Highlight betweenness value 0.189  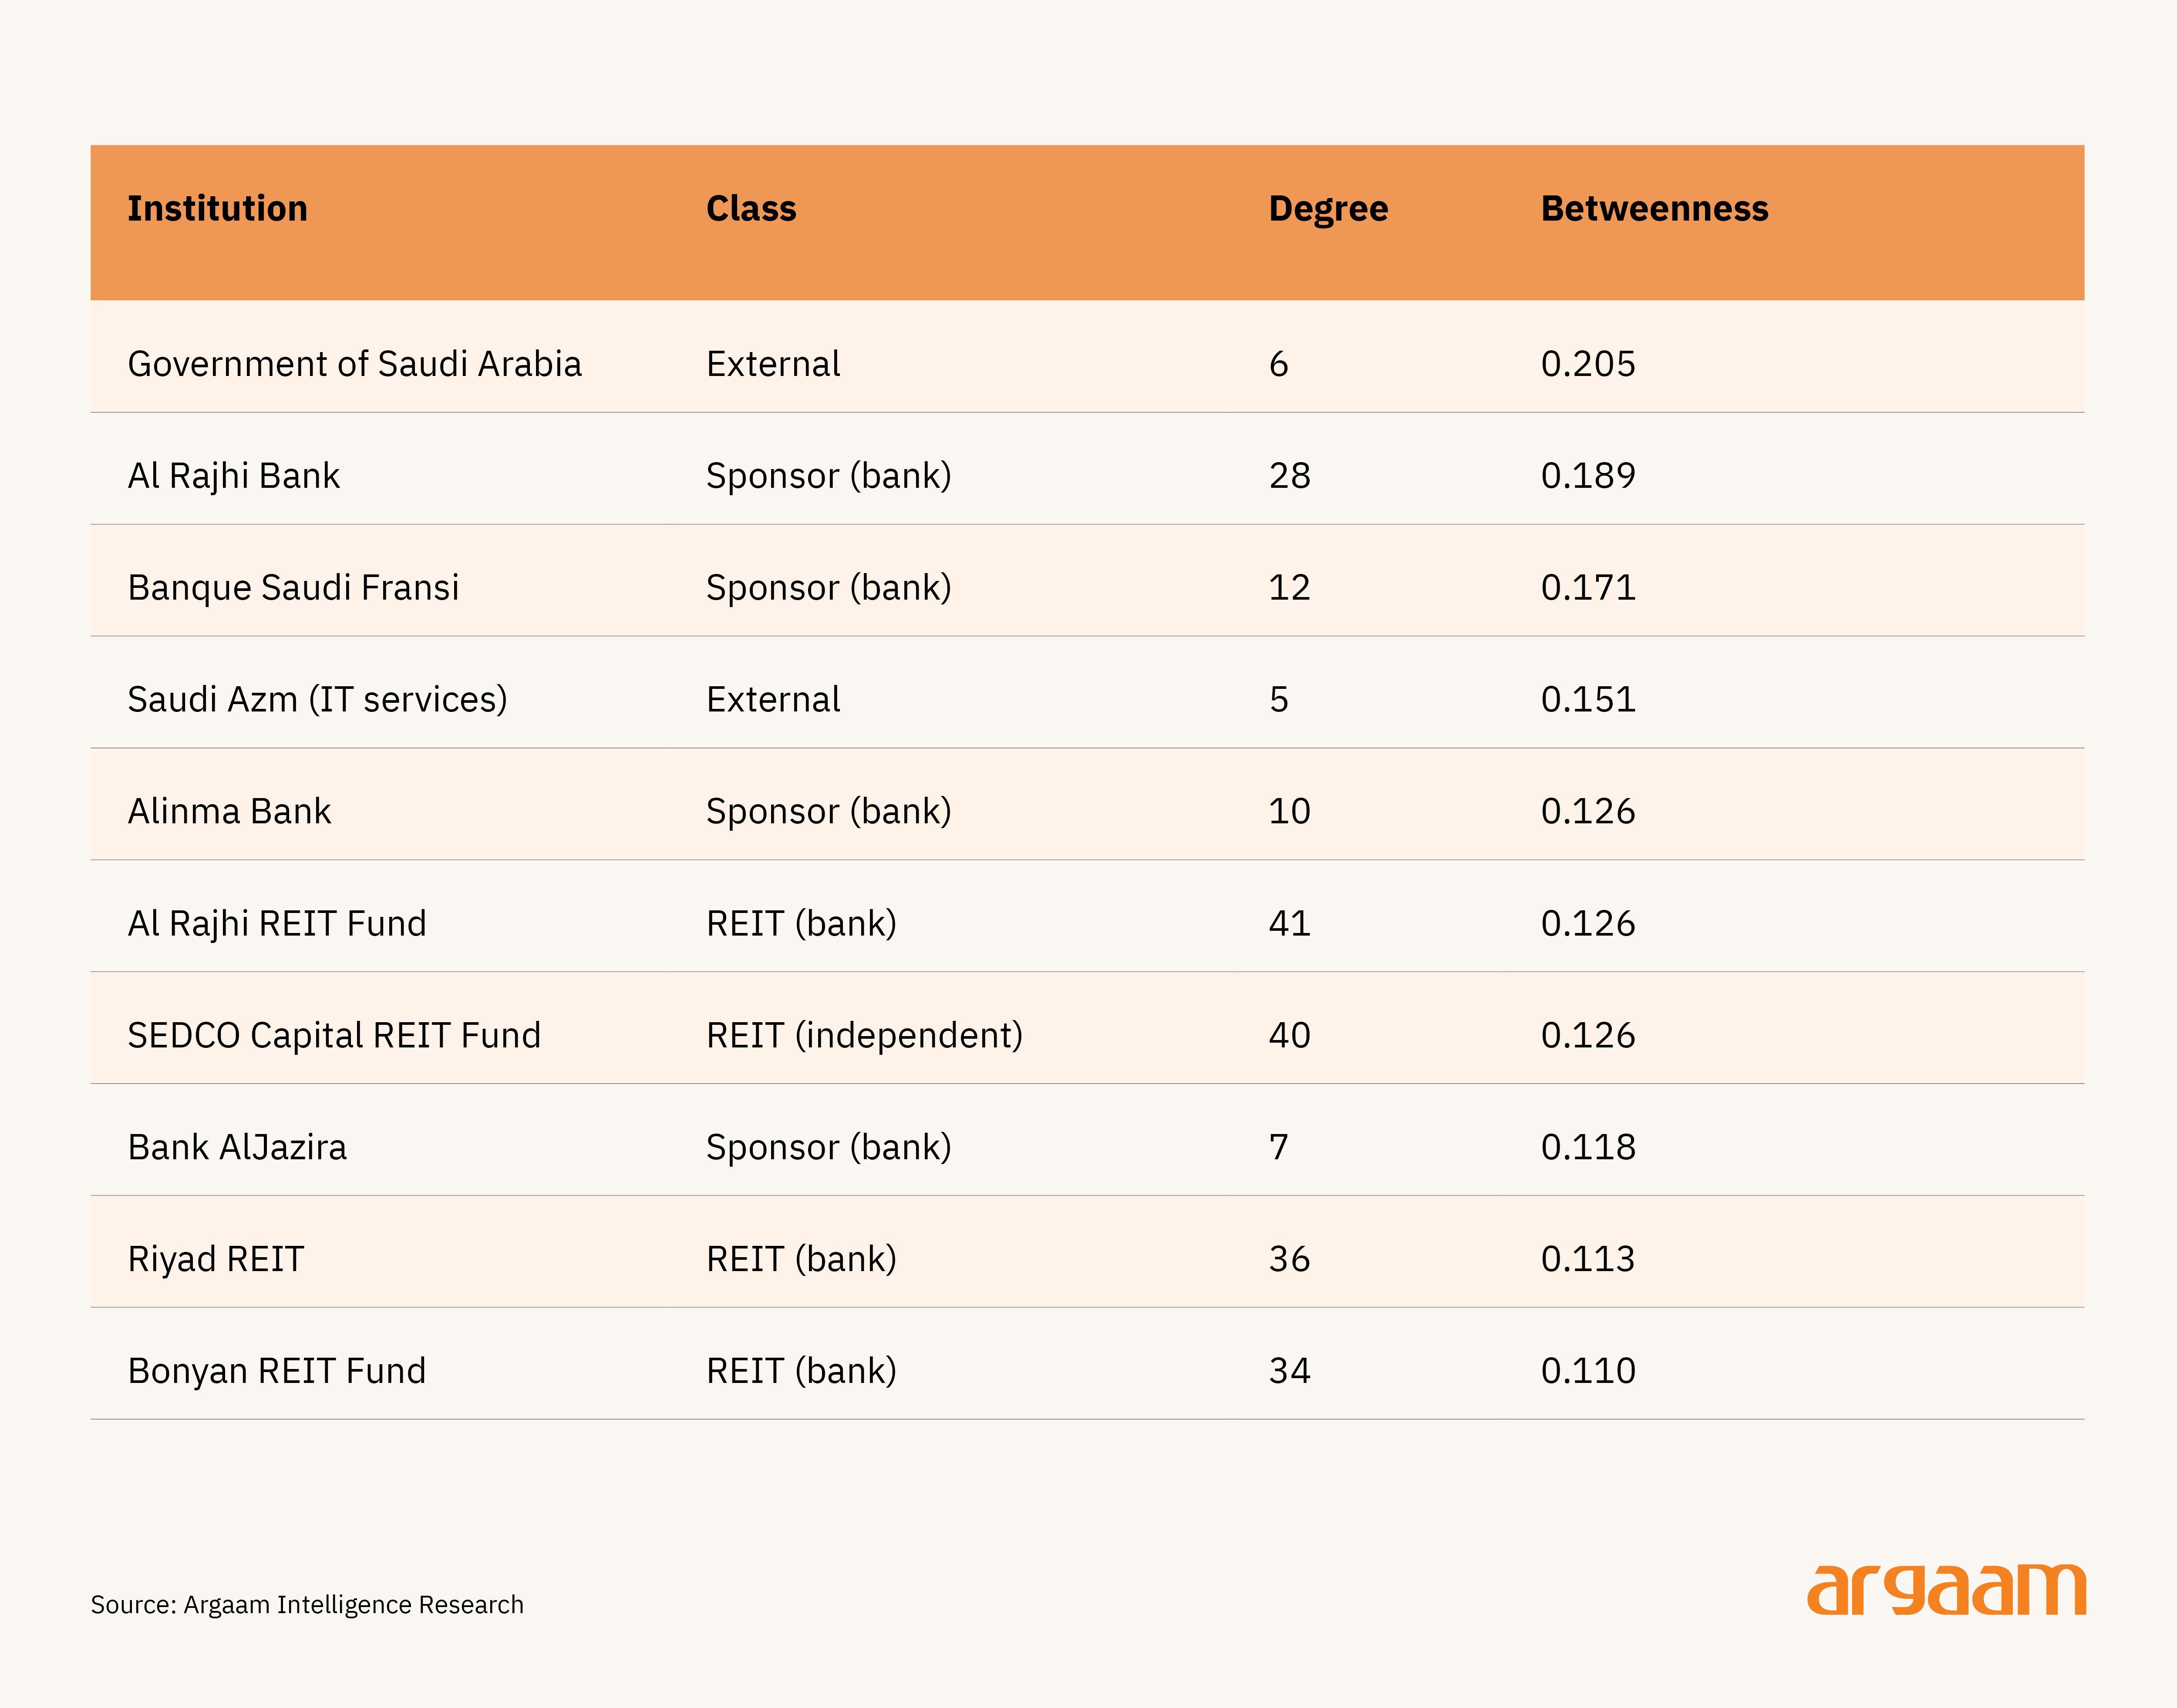pos(1588,476)
